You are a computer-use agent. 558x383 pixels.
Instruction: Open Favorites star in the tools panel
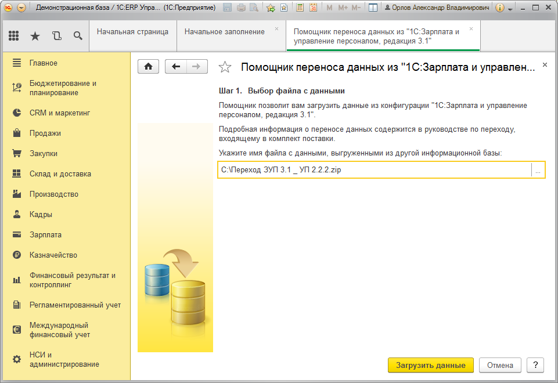(x=35, y=36)
